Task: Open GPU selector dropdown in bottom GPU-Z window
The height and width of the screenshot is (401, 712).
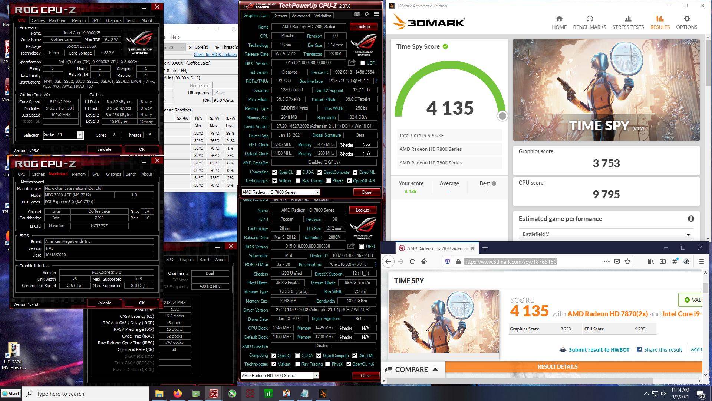Action: [x=316, y=375]
